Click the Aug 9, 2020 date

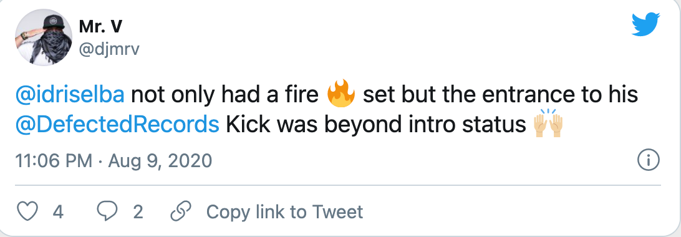(160, 162)
